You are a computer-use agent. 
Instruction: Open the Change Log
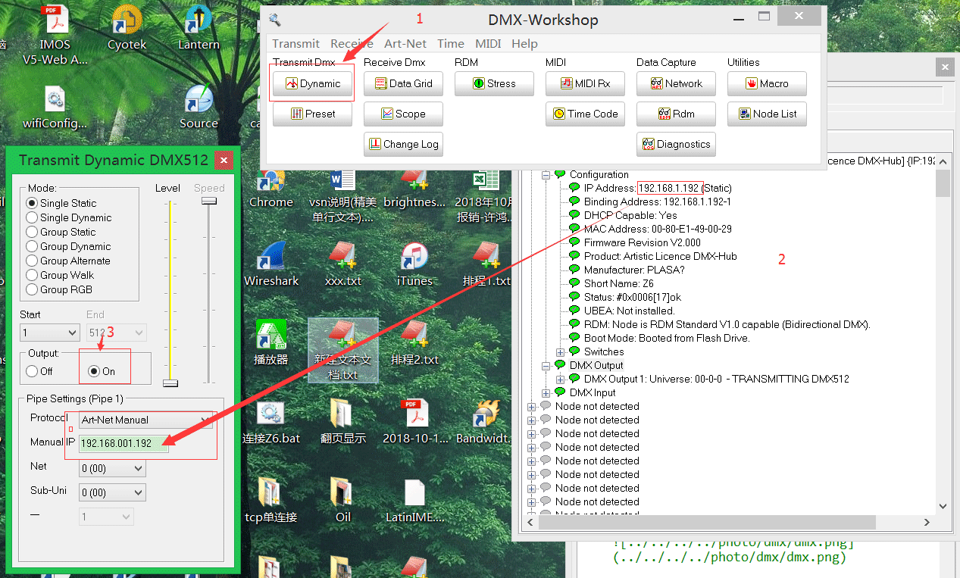click(403, 144)
